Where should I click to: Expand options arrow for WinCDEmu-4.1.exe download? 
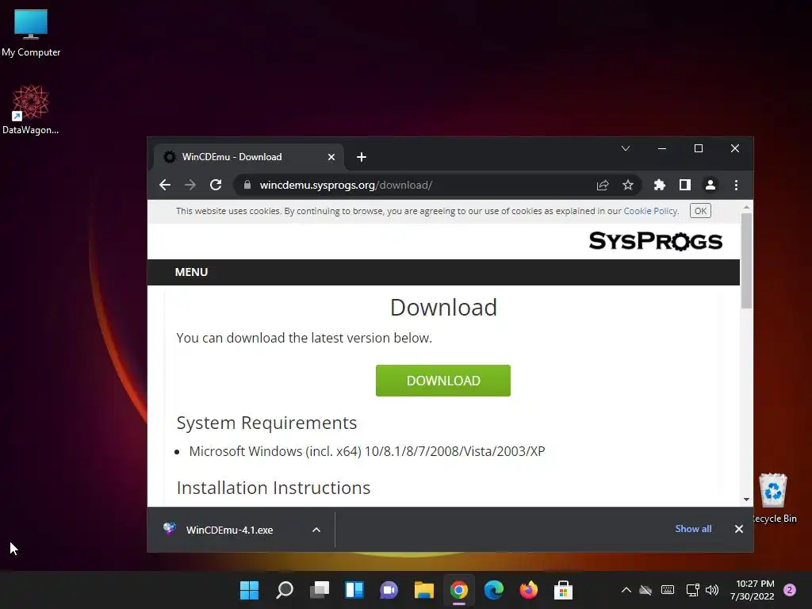click(316, 530)
